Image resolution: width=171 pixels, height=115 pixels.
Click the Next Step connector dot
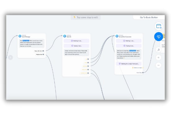143,73
